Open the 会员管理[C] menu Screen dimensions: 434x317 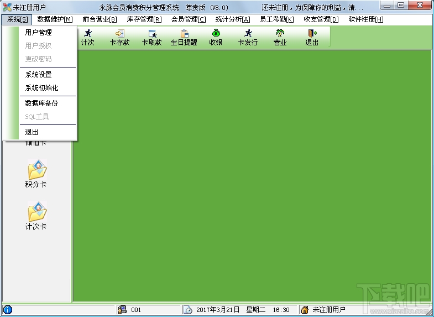(189, 19)
